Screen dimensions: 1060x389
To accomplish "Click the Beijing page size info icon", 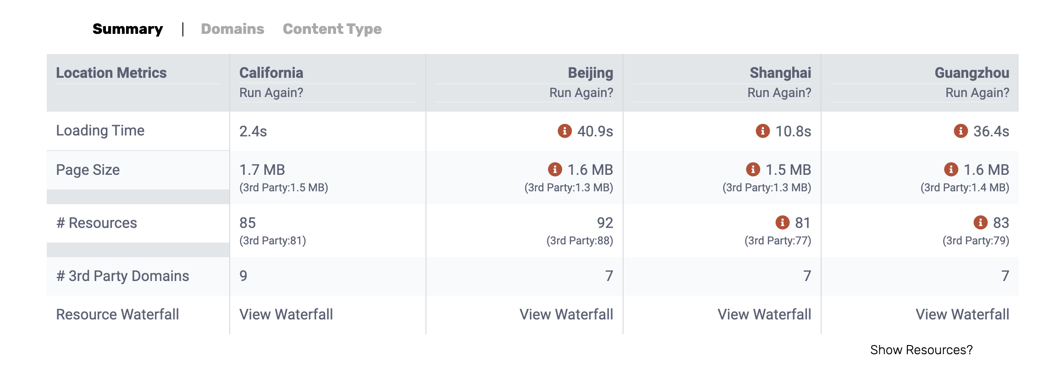I will 555,169.
